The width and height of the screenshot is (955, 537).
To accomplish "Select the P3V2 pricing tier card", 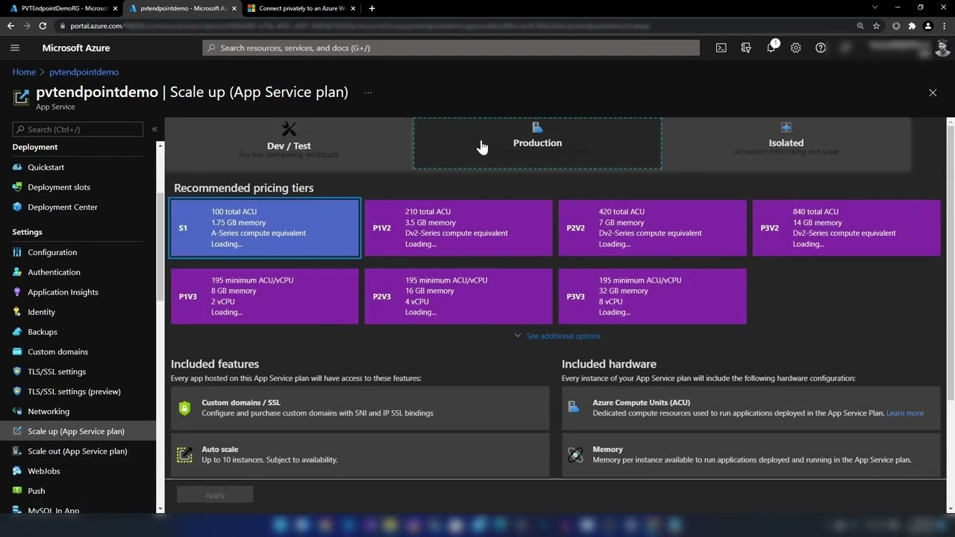I will (847, 227).
